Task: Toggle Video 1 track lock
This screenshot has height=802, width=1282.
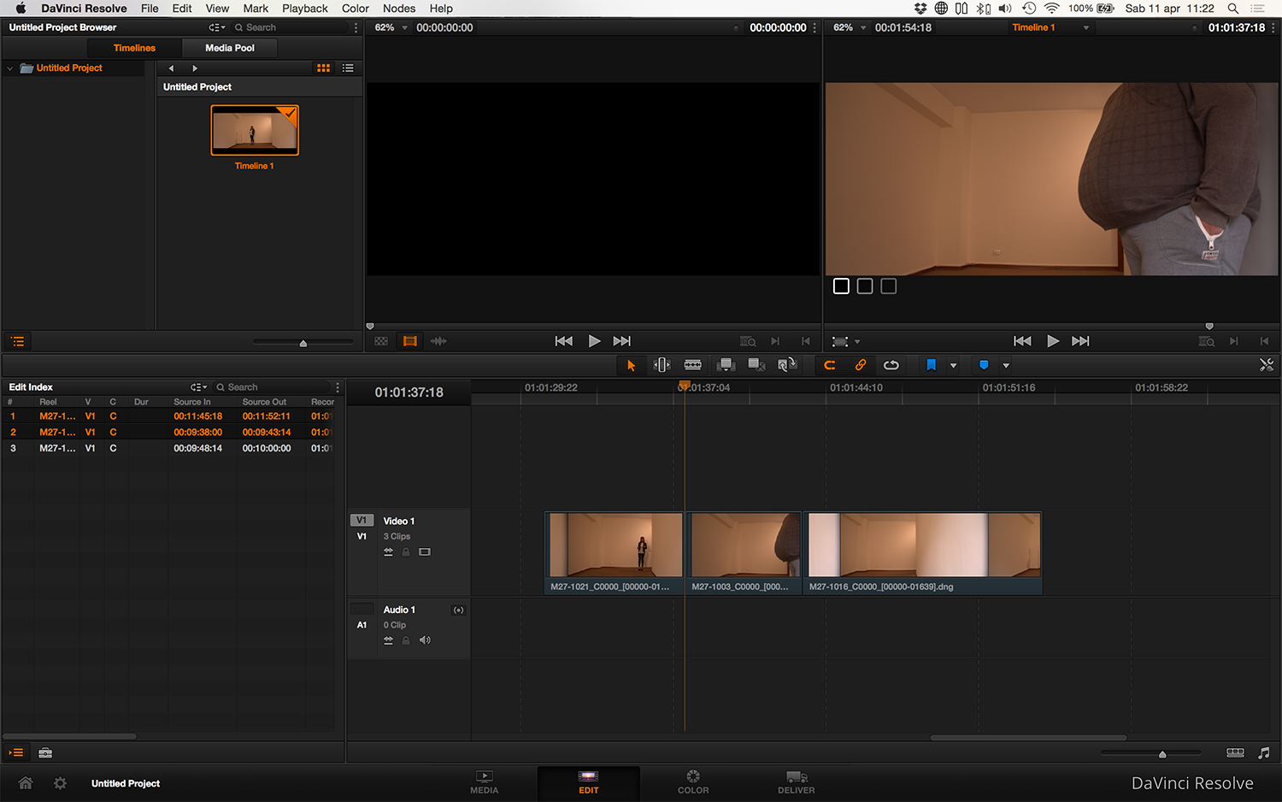Action: [406, 552]
